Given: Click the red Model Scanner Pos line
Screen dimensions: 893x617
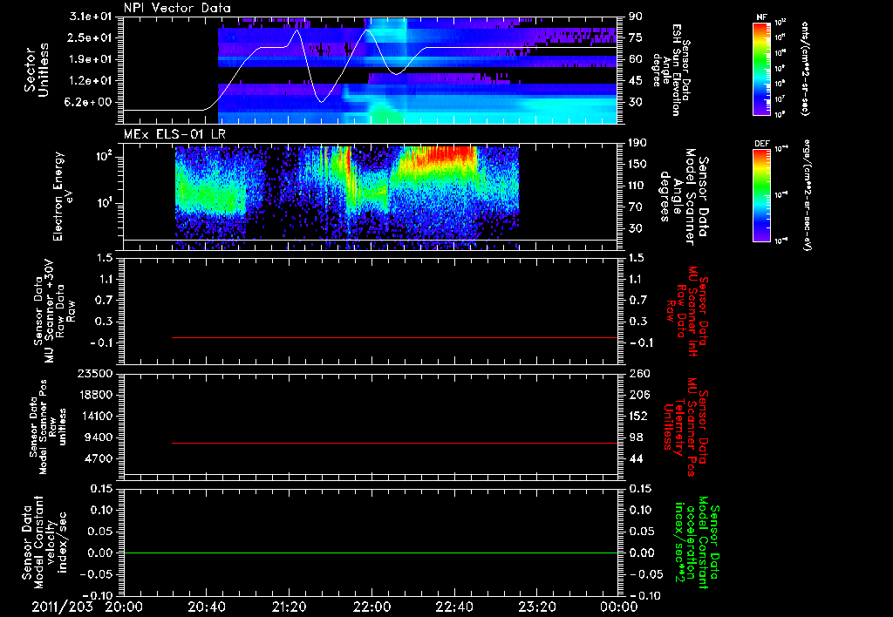Looking at the screenshot, I should pyautogui.click(x=395, y=443).
